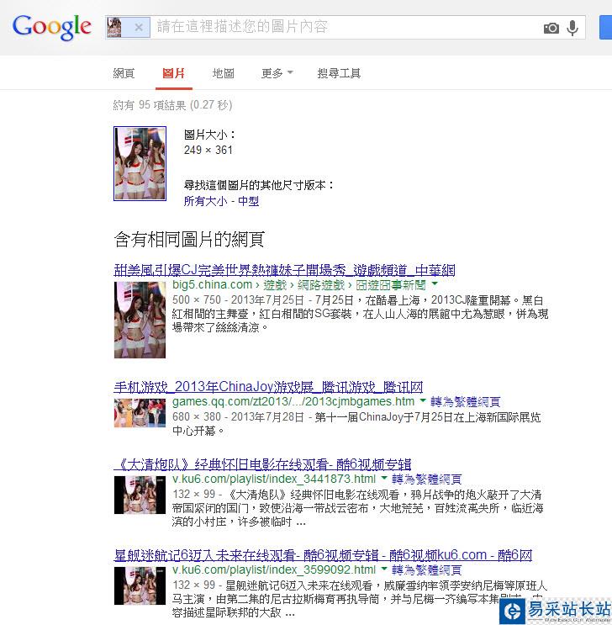Remove the uploaded image chip with the X
Screen dimensions: 612x625
pyautogui.click(x=139, y=27)
